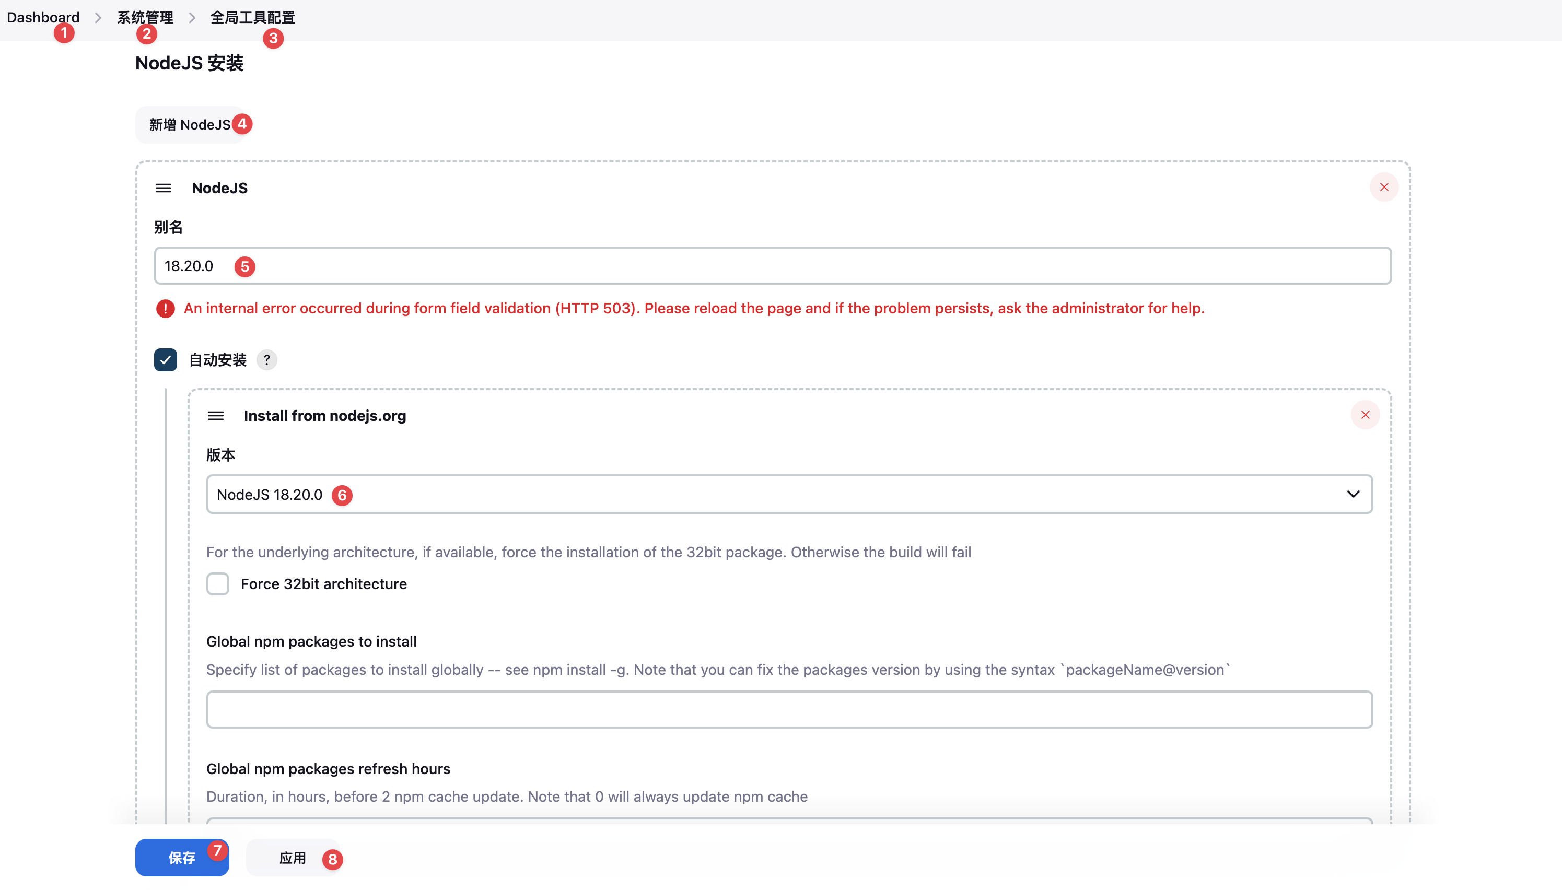Go to Dashboard breadcrumb

(43, 17)
